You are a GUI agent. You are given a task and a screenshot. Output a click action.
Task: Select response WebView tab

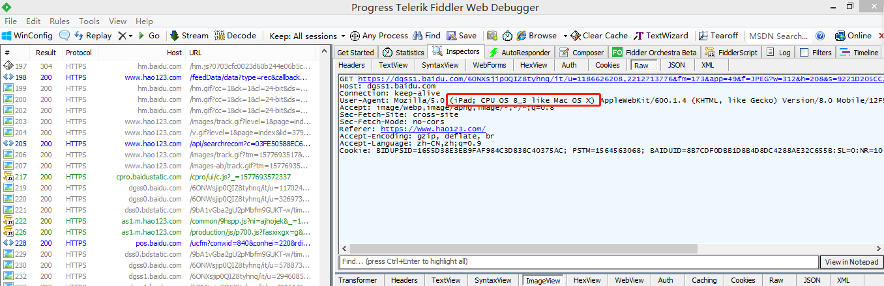point(629,280)
